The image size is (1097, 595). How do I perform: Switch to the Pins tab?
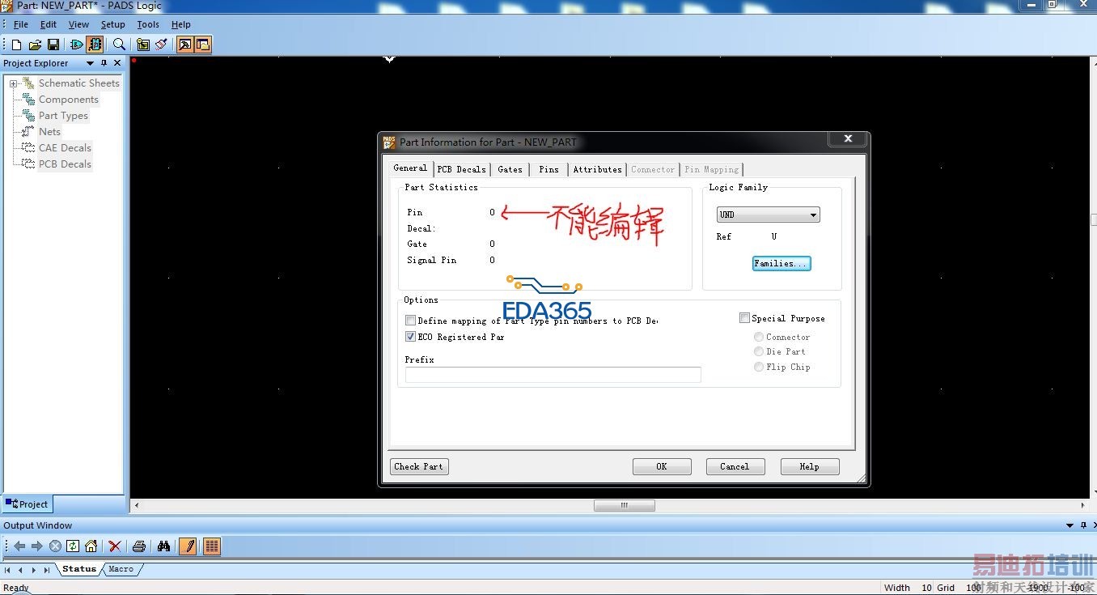(548, 169)
